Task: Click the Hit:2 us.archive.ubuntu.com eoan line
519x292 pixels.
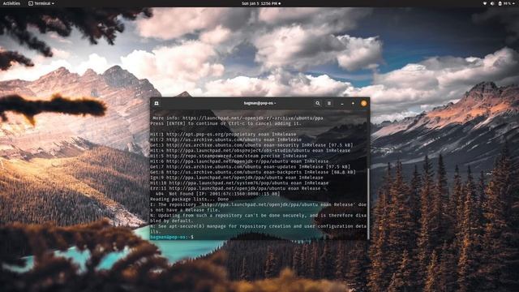Action: [x=225, y=140]
